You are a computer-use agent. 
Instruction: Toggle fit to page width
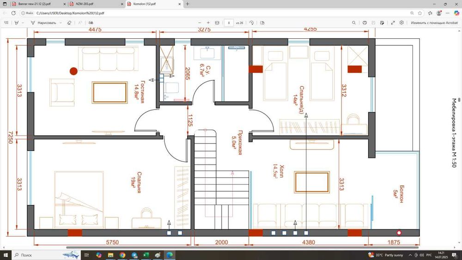pos(217,22)
